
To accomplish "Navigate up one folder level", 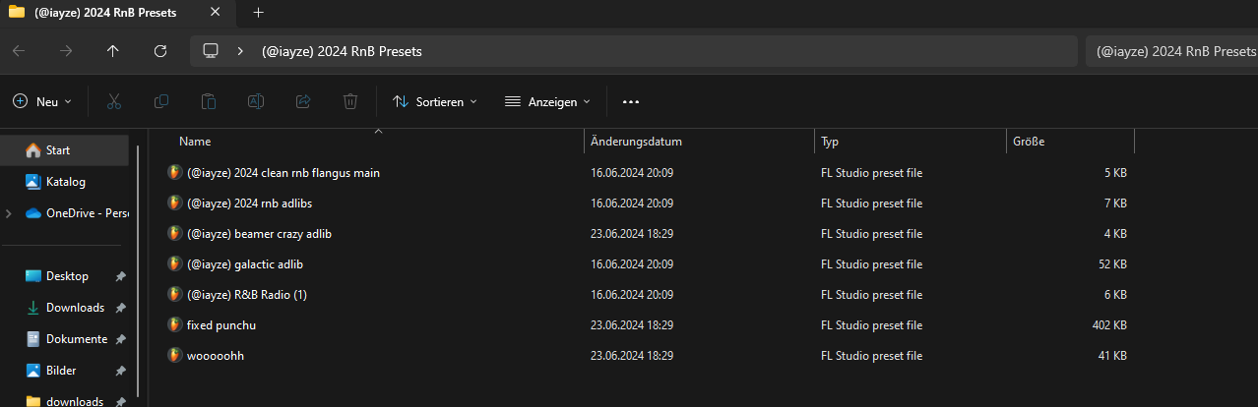I will (x=113, y=51).
